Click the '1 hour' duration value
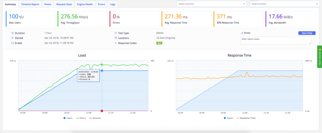Image resolution: width=322 pixels, height=133 pixels. [x=48, y=33]
